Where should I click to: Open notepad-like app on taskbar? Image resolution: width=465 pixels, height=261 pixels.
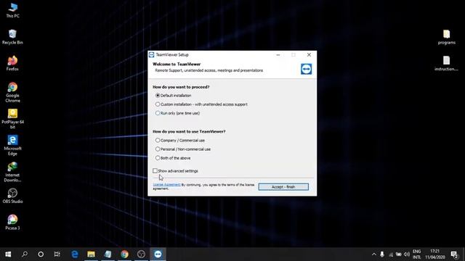108,254
